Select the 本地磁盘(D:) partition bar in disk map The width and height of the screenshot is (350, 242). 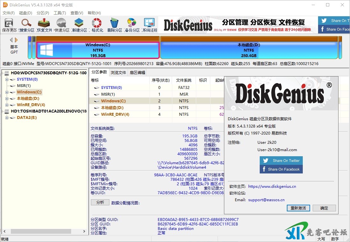(249, 50)
